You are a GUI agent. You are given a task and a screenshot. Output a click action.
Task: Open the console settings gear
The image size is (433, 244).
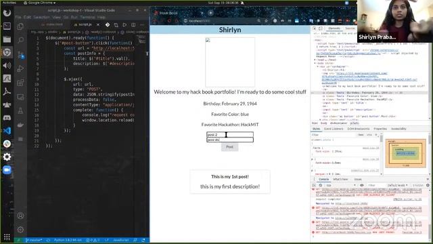tap(428, 185)
